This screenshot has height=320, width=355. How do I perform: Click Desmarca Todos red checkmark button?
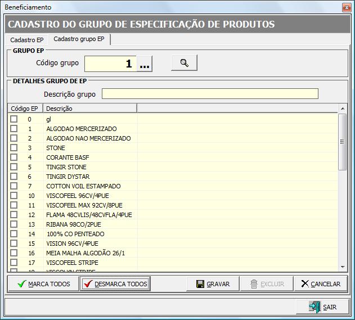point(115,284)
